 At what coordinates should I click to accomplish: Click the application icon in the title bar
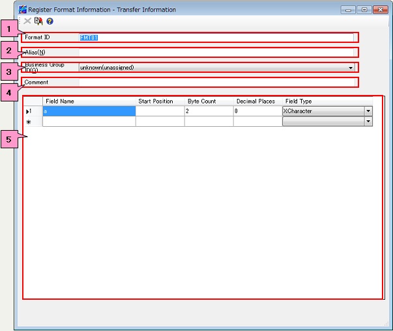click(x=23, y=10)
